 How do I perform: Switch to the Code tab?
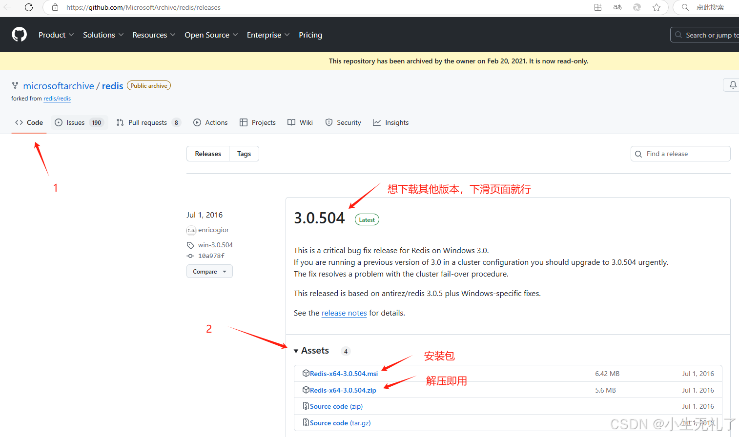point(29,122)
